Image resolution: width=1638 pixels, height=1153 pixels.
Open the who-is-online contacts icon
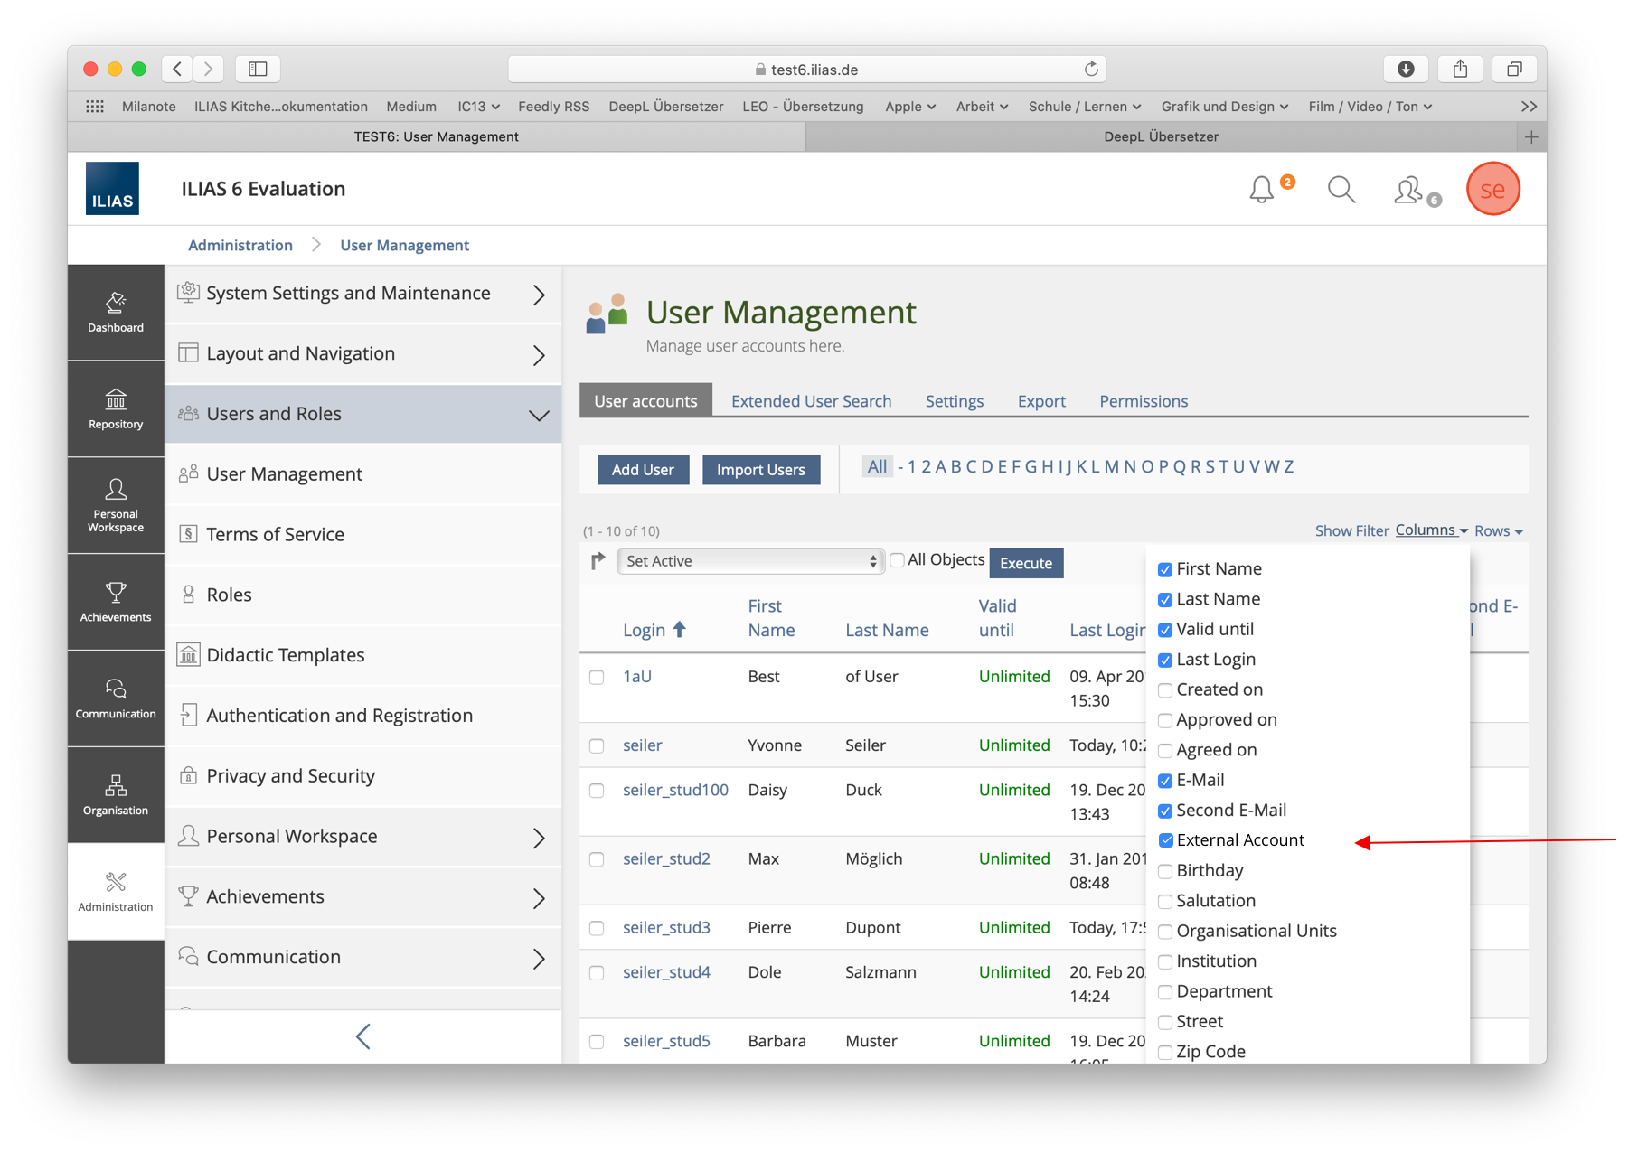tap(1408, 190)
